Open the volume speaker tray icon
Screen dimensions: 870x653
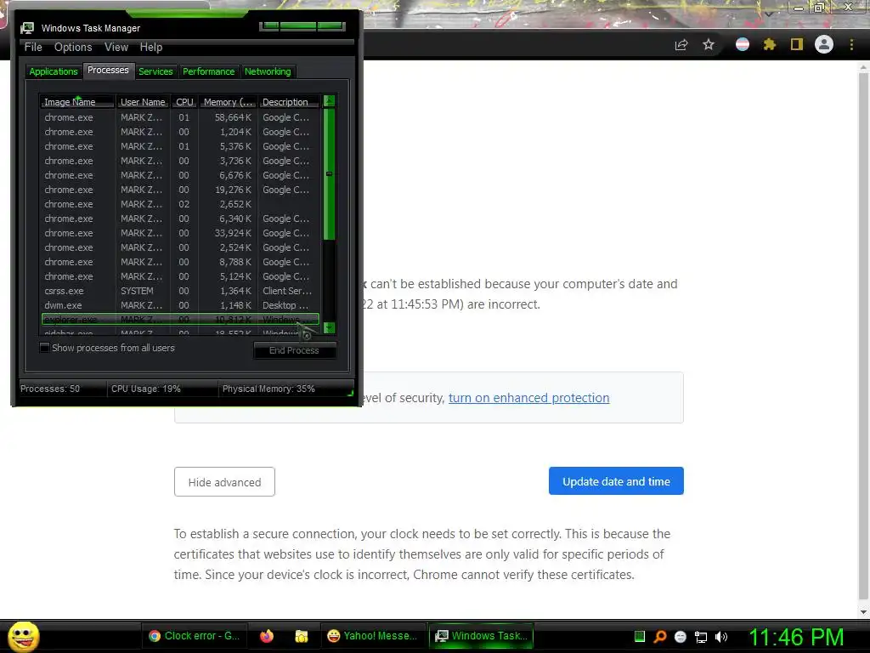coord(720,637)
